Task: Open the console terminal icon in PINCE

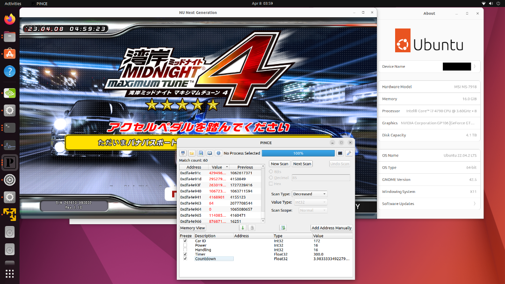Action: [340, 153]
